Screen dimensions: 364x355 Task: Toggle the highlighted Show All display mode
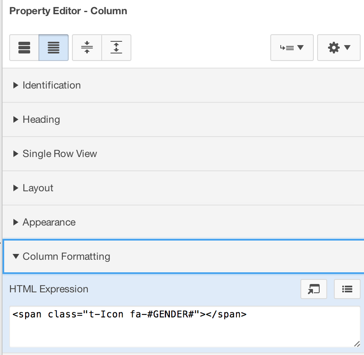[x=54, y=47]
